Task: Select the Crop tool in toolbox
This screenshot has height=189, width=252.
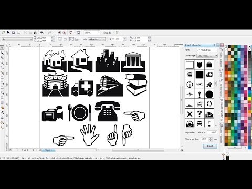Action: 2,58
